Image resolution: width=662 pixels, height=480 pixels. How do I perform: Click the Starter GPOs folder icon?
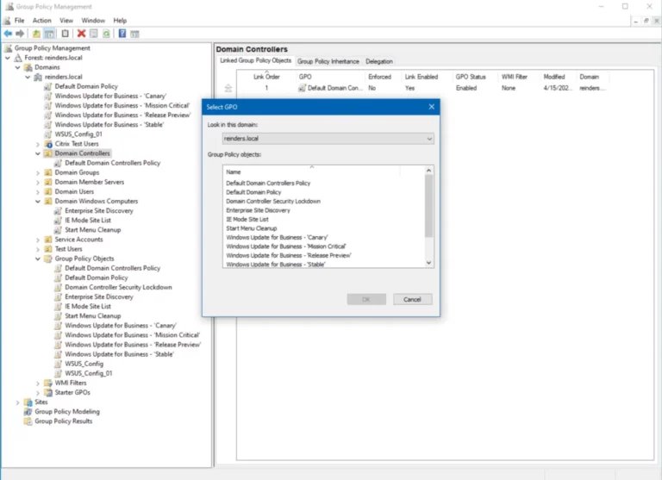pos(48,393)
